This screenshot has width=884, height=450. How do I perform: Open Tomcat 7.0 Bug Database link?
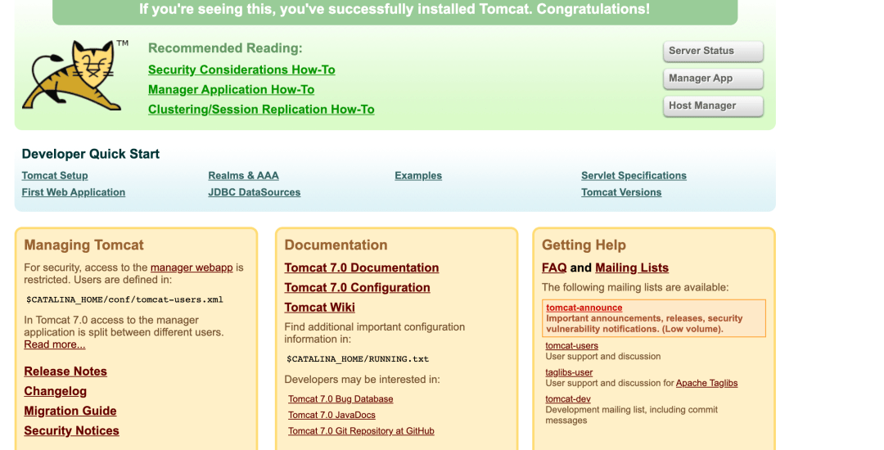tap(341, 398)
